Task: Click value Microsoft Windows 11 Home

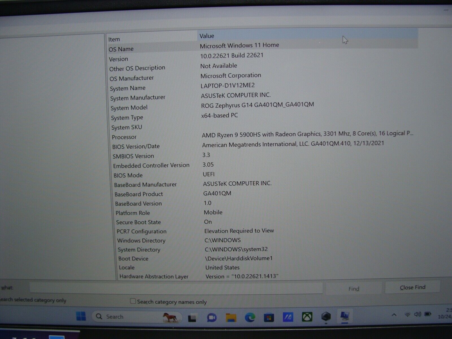Action: pos(239,45)
